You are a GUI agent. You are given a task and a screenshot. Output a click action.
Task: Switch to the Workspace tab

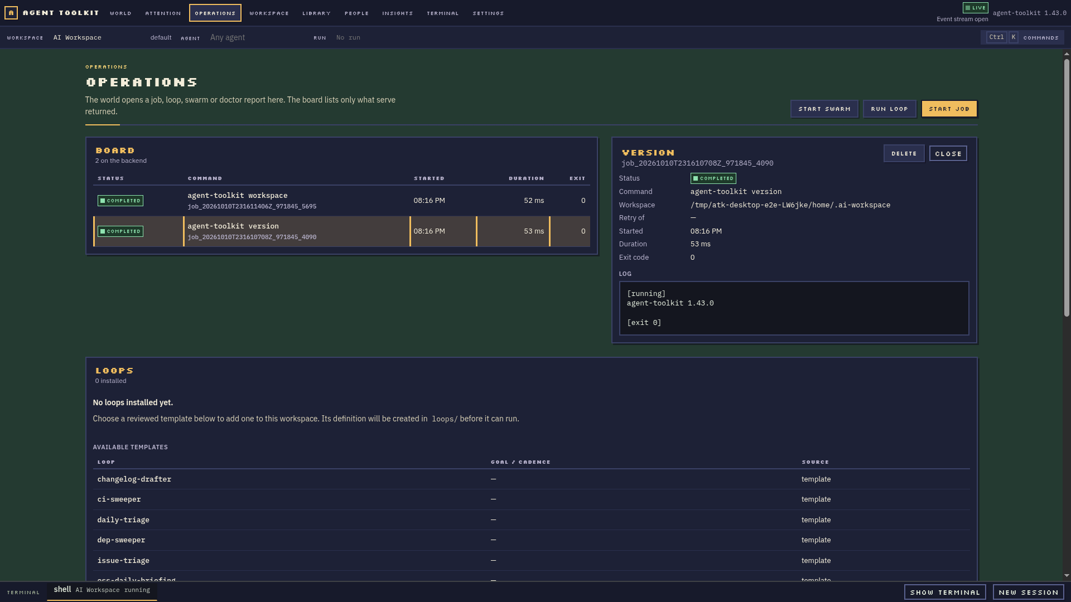(269, 13)
